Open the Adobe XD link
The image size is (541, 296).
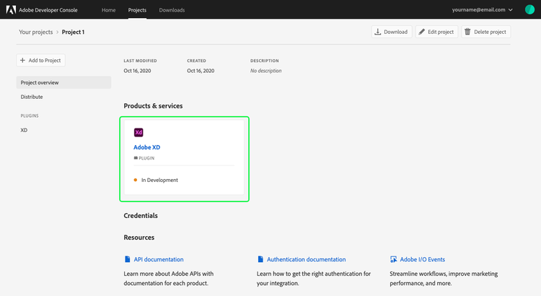pos(146,147)
